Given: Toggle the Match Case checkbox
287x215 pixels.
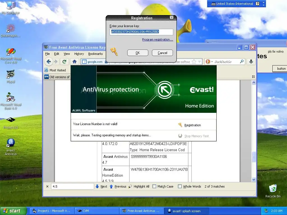Looking at the screenshot, I should tap(154, 186).
